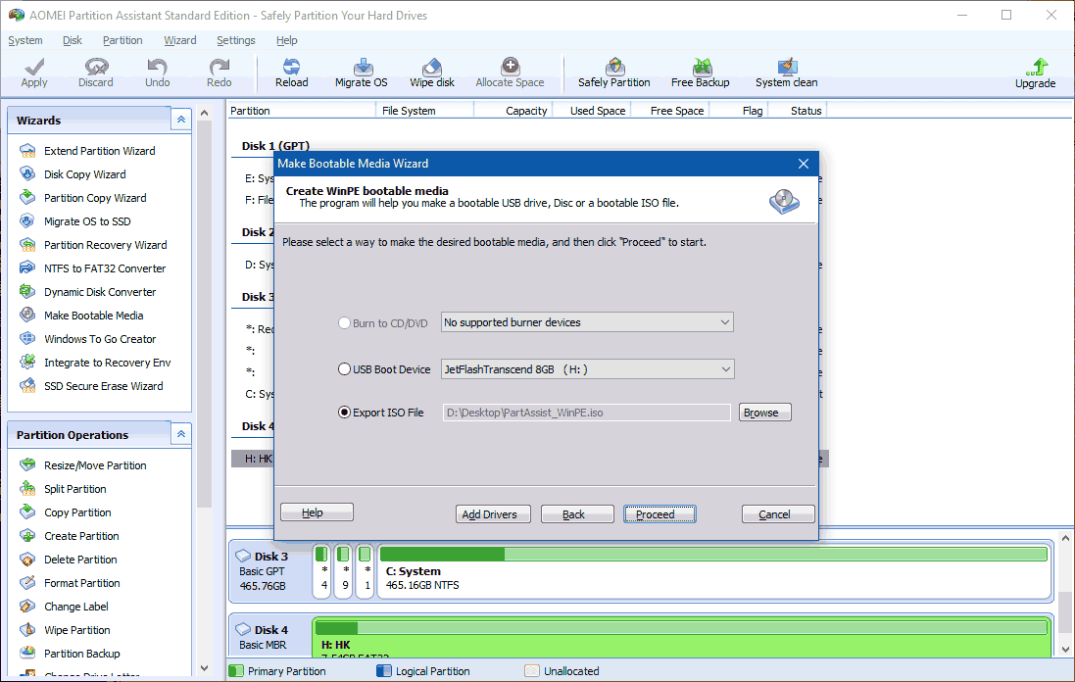
Task: Click the Proceed button
Action: tap(660, 513)
